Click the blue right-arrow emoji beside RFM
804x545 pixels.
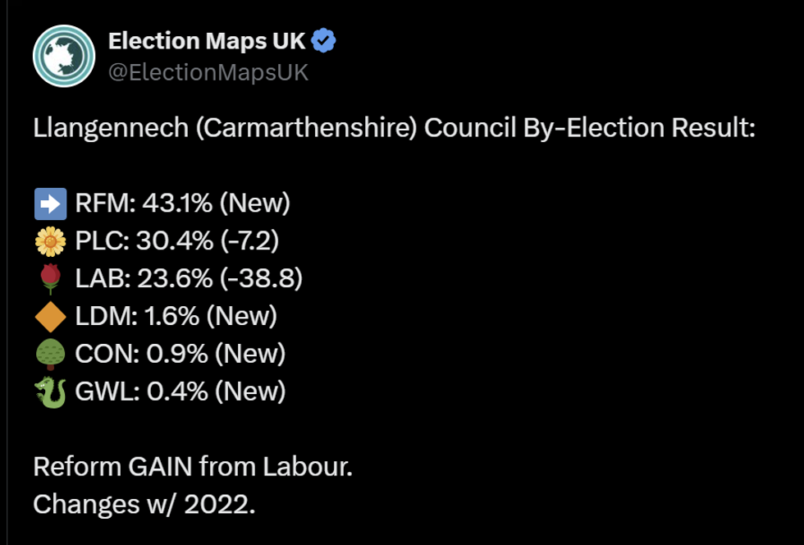click(x=50, y=203)
